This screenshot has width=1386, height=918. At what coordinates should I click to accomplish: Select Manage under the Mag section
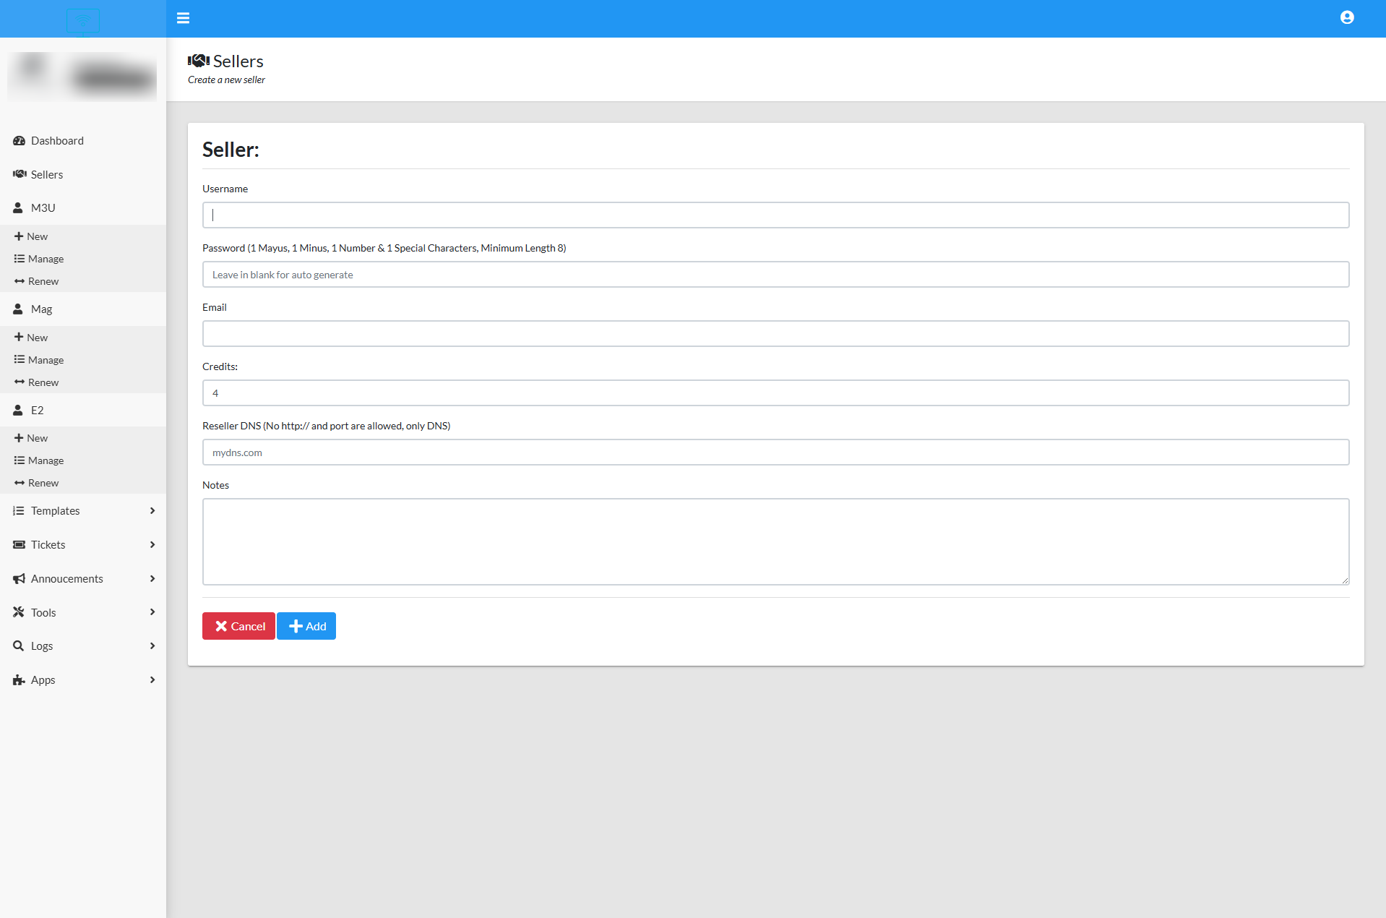coord(46,359)
